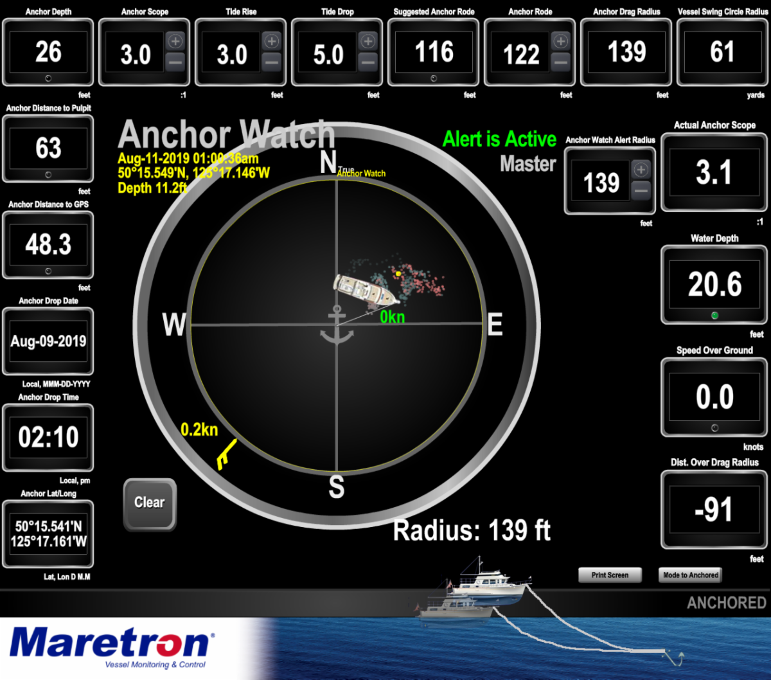Click the anchor icon at compass center

click(x=337, y=325)
